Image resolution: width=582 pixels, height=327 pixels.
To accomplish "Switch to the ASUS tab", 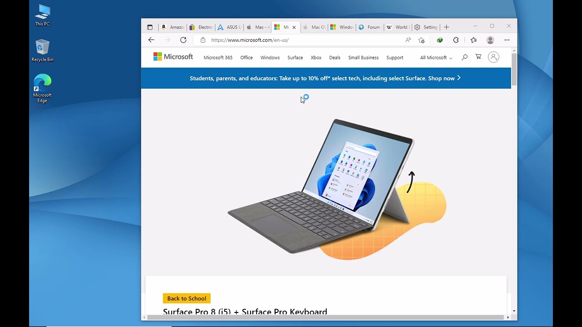I will pyautogui.click(x=229, y=27).
